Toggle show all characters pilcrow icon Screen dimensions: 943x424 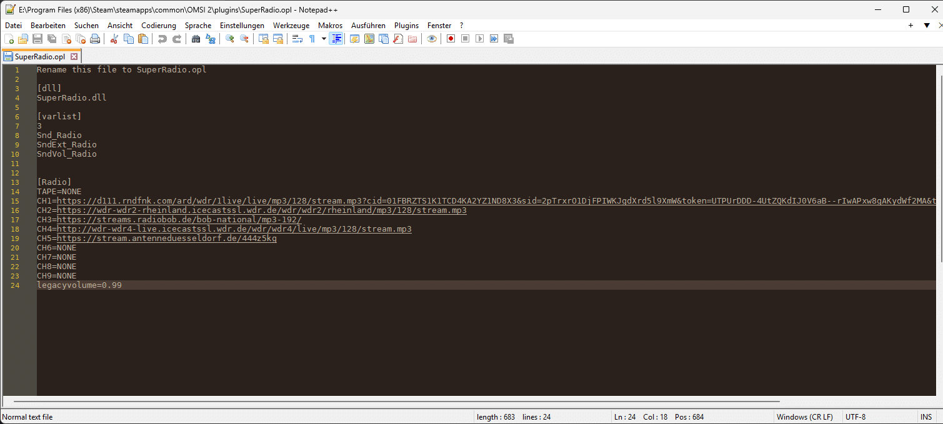click(x=312, y=39)
